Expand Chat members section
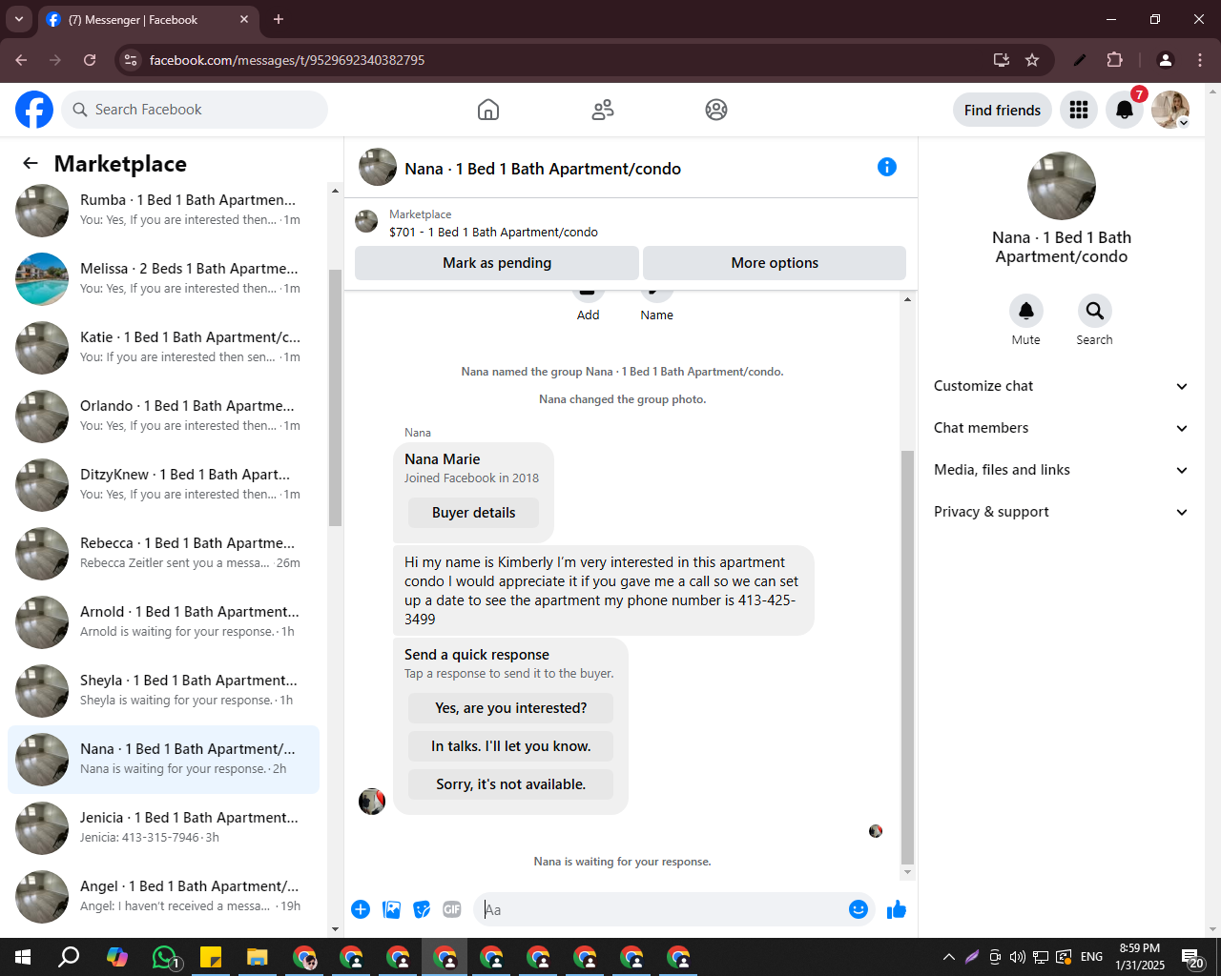Screen dimensions: 1221x976 coord(1062,428)
